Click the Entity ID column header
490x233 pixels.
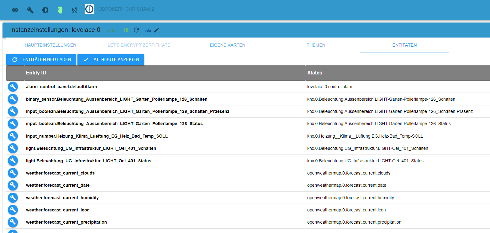click(x=36, y=73)
